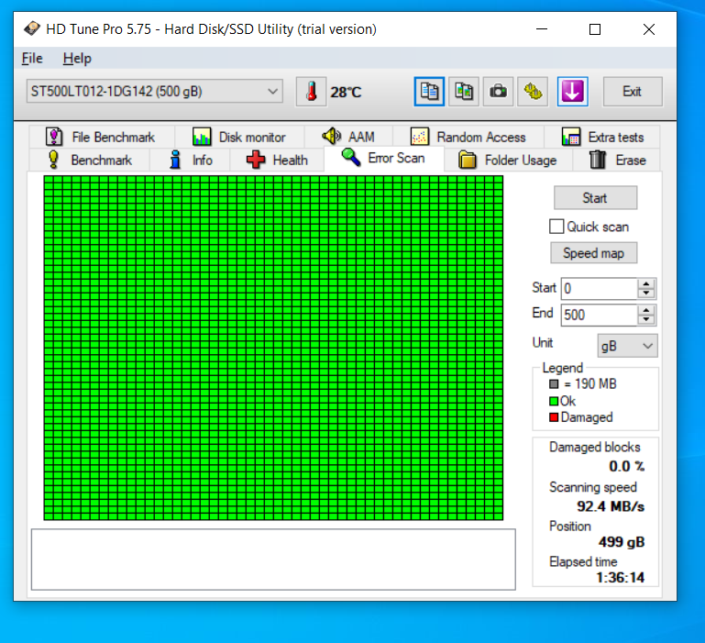Open the Folder Usage tab
Viewport: 705px width, 643px height.
pyautogui.click(x=508, y=160)
